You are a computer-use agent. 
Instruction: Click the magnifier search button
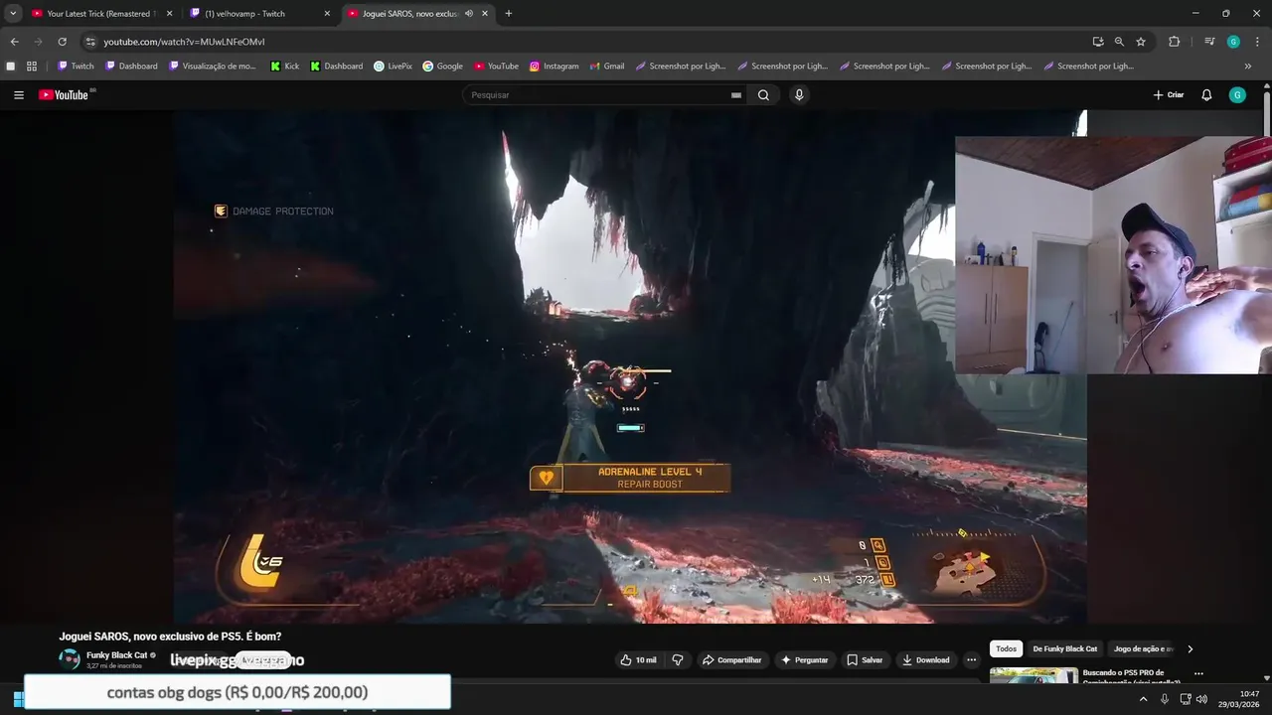tap(763, 95)
